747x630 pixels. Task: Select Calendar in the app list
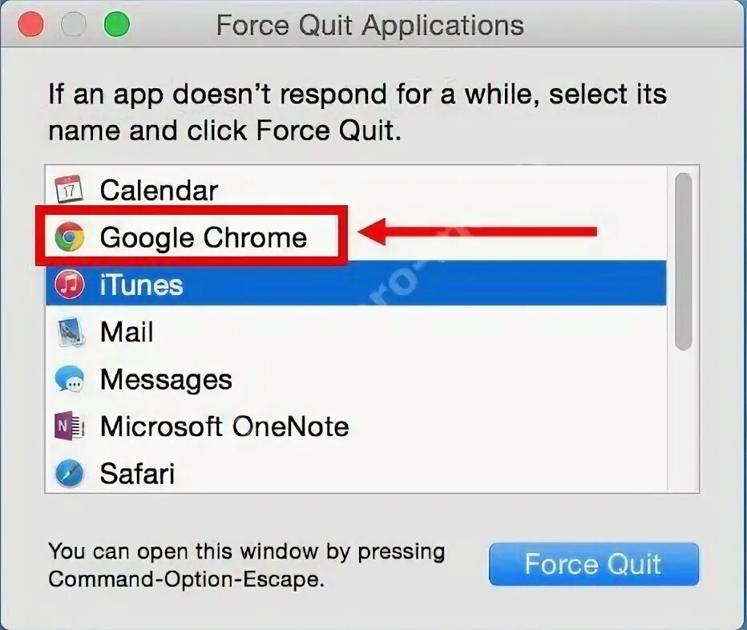(357, 190)
